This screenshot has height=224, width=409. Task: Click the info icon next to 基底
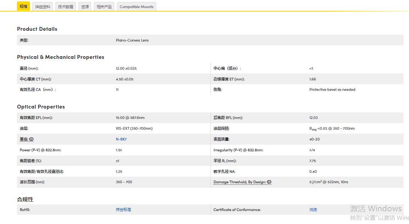(x=32, y=139)
